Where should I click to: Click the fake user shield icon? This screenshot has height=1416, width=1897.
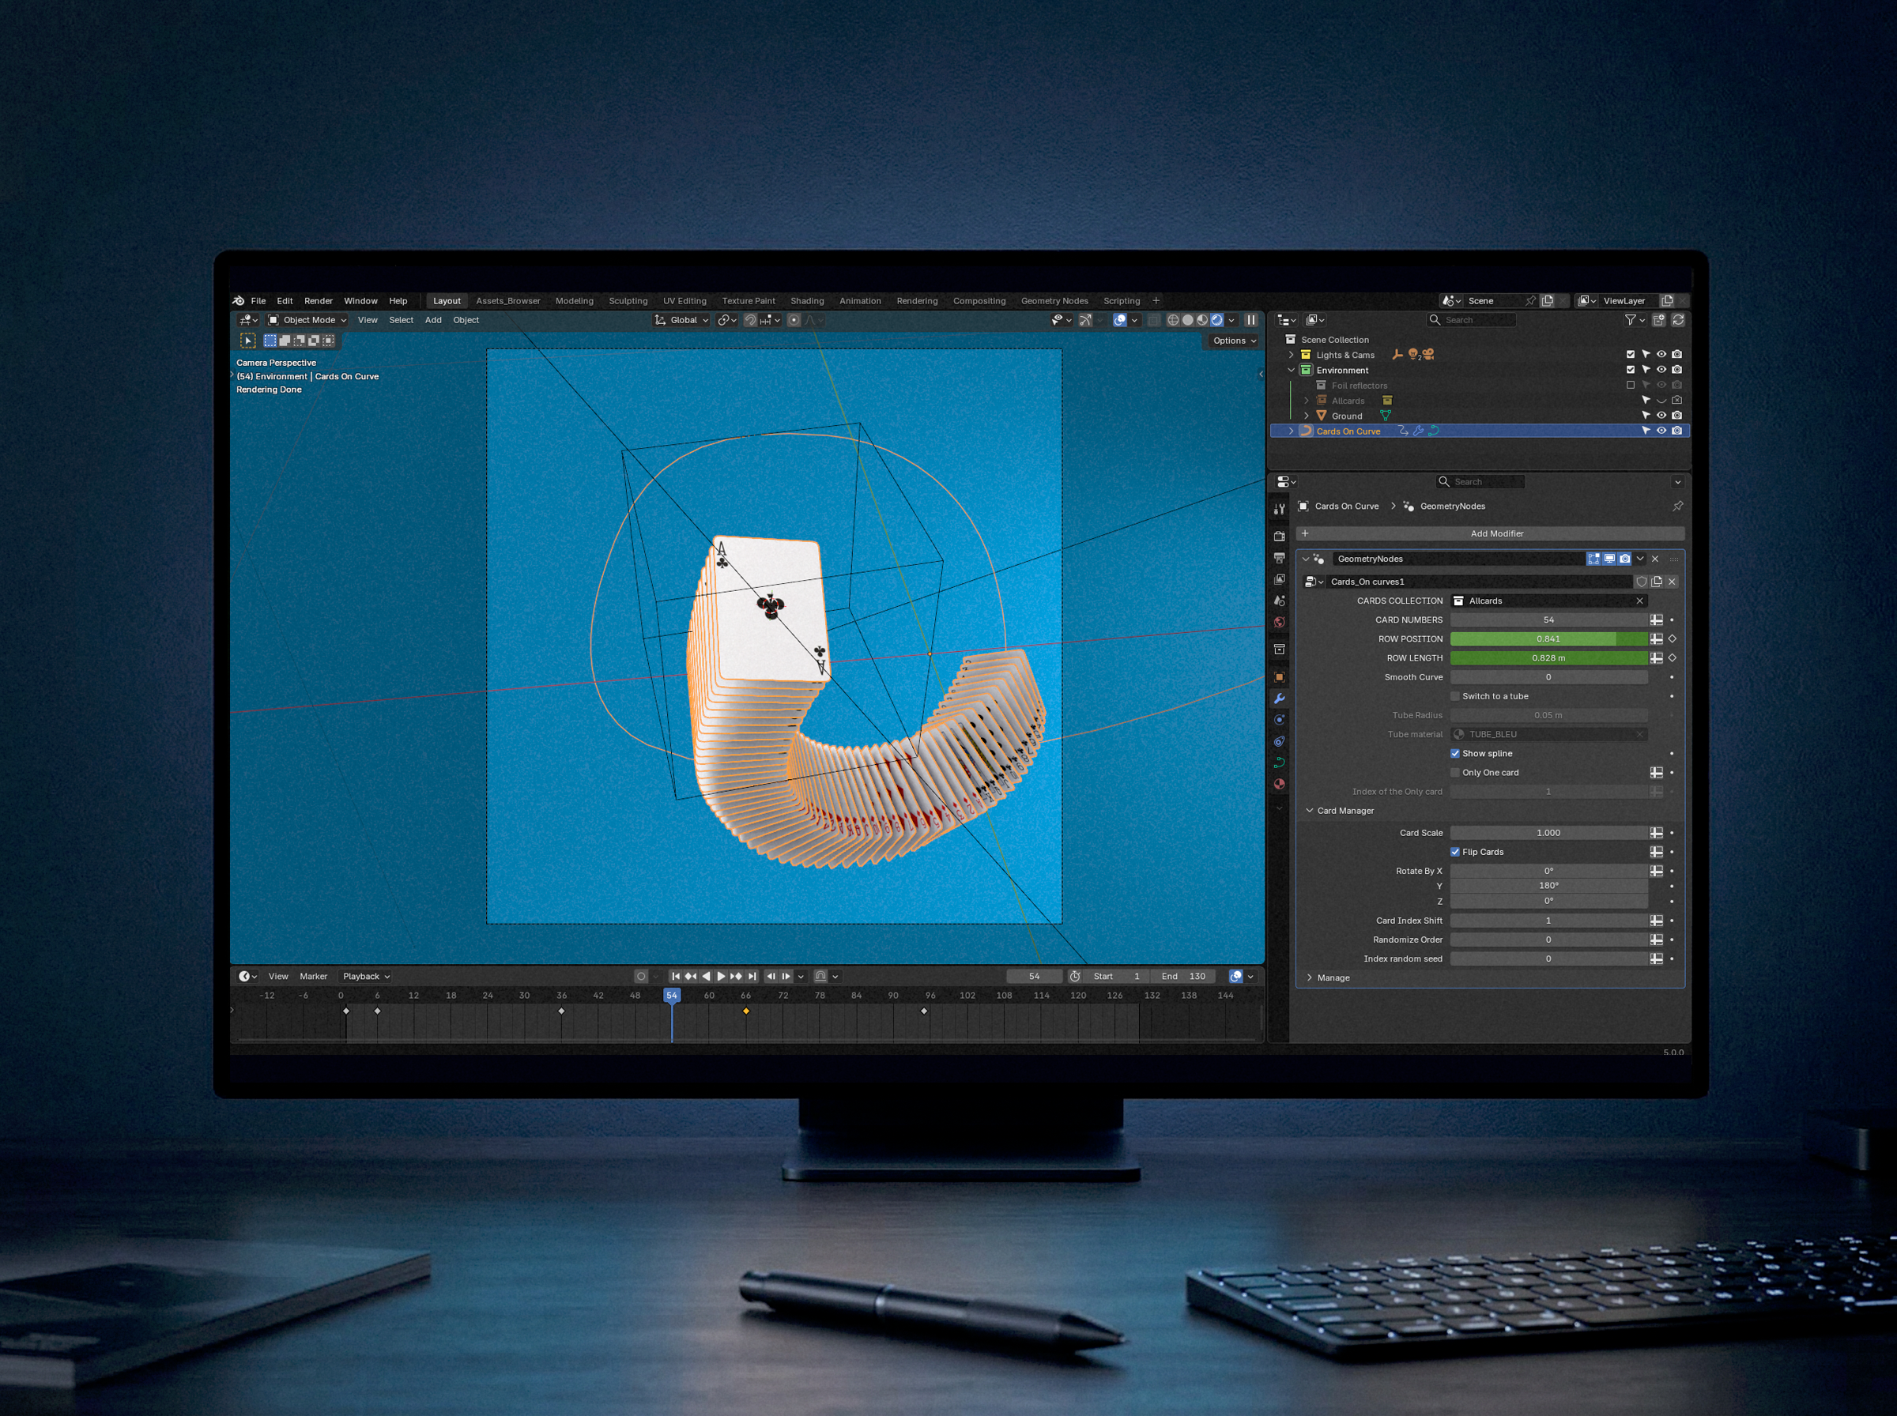coord(1641,581)
